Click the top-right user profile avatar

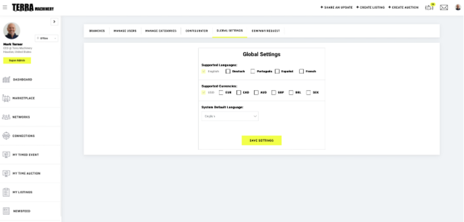457,8
